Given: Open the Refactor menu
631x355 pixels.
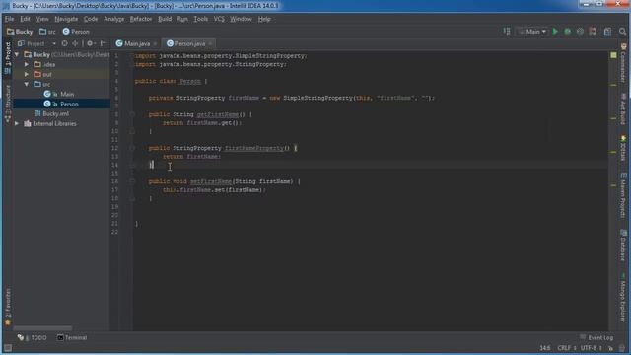Looking at the screenshot, I should [141, 19].
